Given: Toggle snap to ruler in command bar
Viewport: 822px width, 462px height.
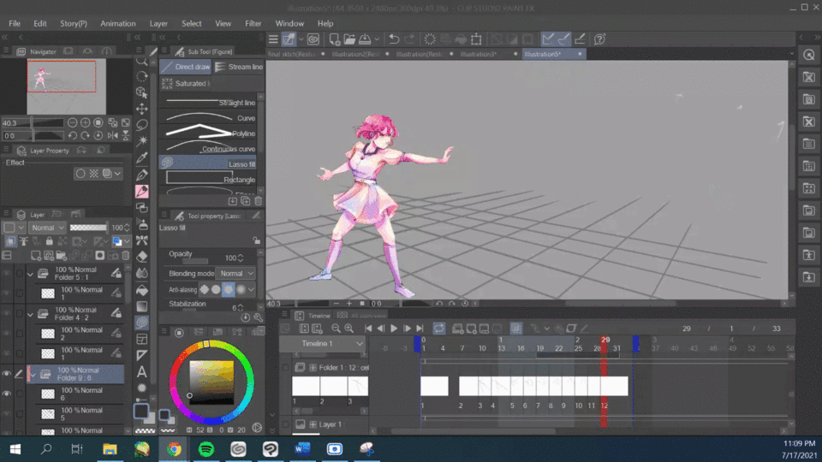Looking at the screenshot, I should tap(548, 39).
